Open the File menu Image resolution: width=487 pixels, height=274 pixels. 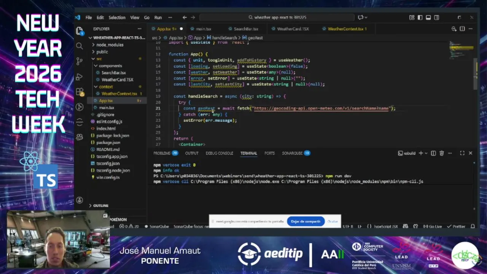(88, 18)
